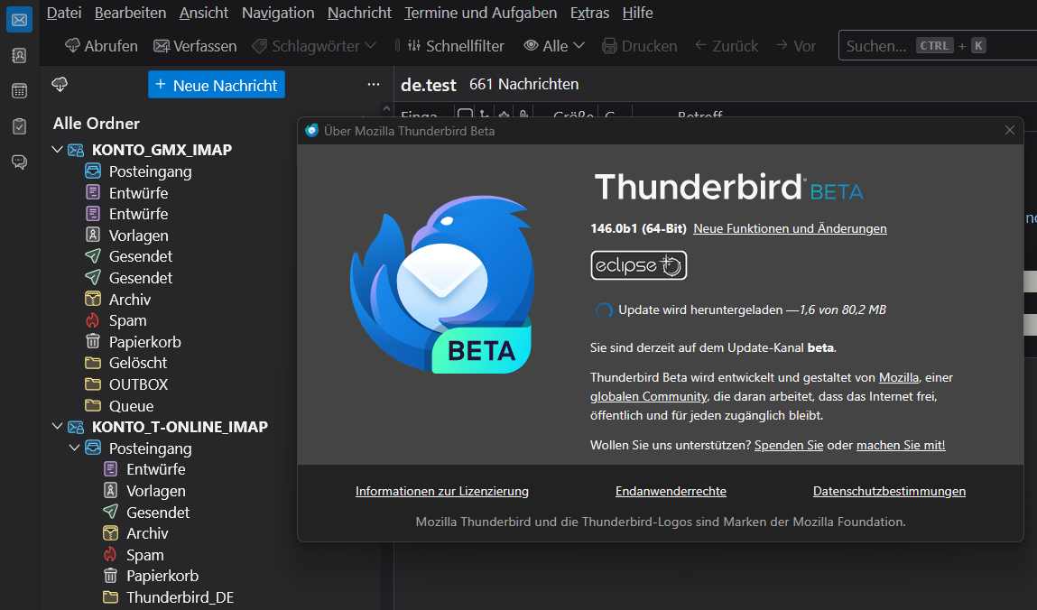Select the first Entwürfe folder under GMX
The image size is (1037, 610).
pyautogui.click(x=138, y=193)
